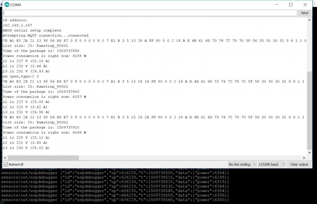Click the Arduino logo in the COM4 title bar

click(7, 5)
